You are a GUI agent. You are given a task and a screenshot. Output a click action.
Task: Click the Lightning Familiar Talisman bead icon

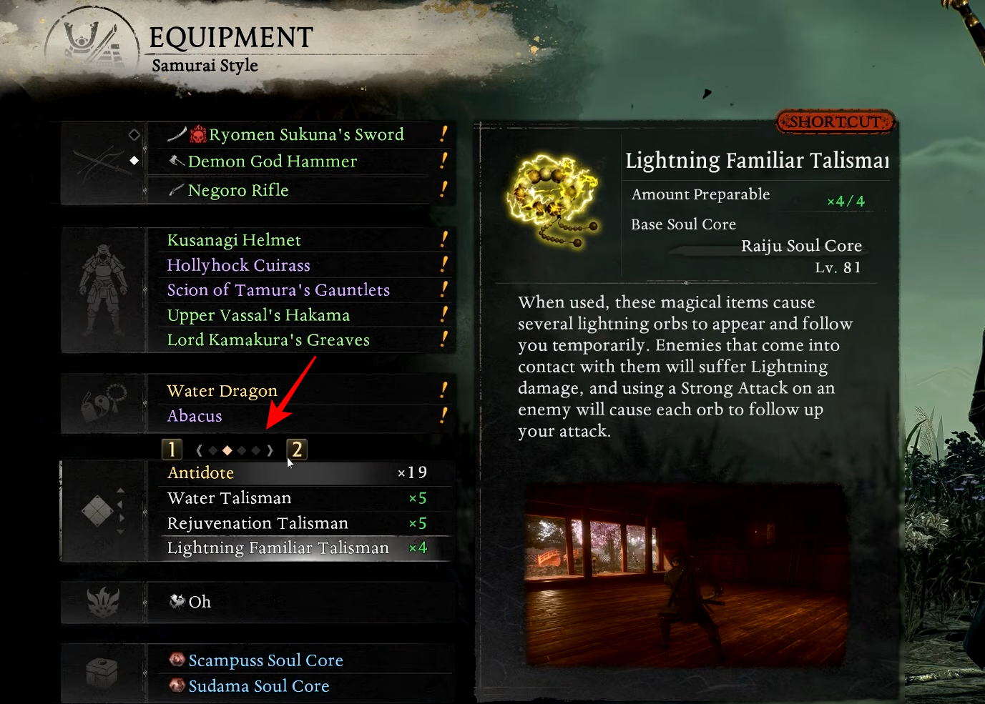[552, 200]
